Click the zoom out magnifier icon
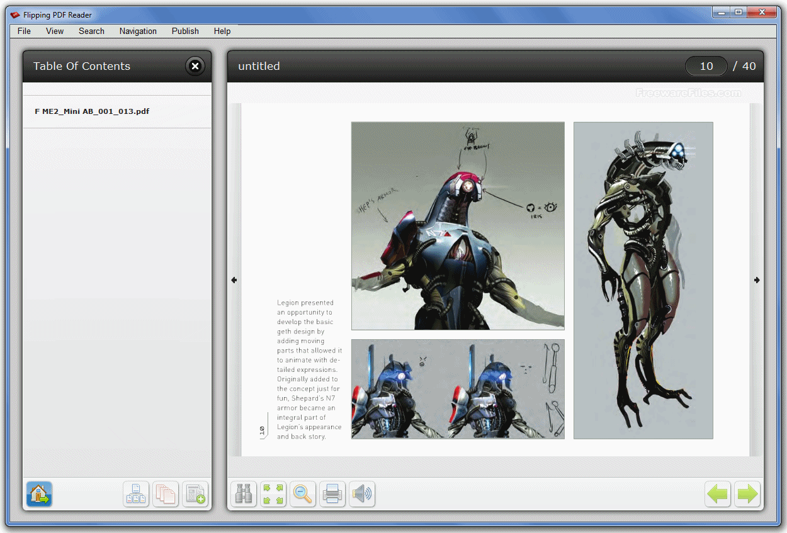Screen dimensions: 787x533 [303, 494]
